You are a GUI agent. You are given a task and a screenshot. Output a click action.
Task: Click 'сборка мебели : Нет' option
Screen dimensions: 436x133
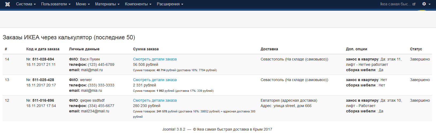point(366,85)
